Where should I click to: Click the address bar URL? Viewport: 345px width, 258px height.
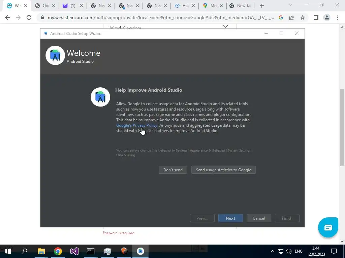point(161,17)
